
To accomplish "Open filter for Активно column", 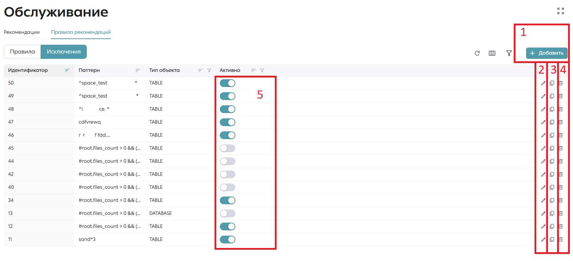I will pos(262,70).
